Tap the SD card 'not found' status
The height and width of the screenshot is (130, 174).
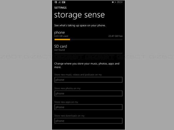(59, 50)
